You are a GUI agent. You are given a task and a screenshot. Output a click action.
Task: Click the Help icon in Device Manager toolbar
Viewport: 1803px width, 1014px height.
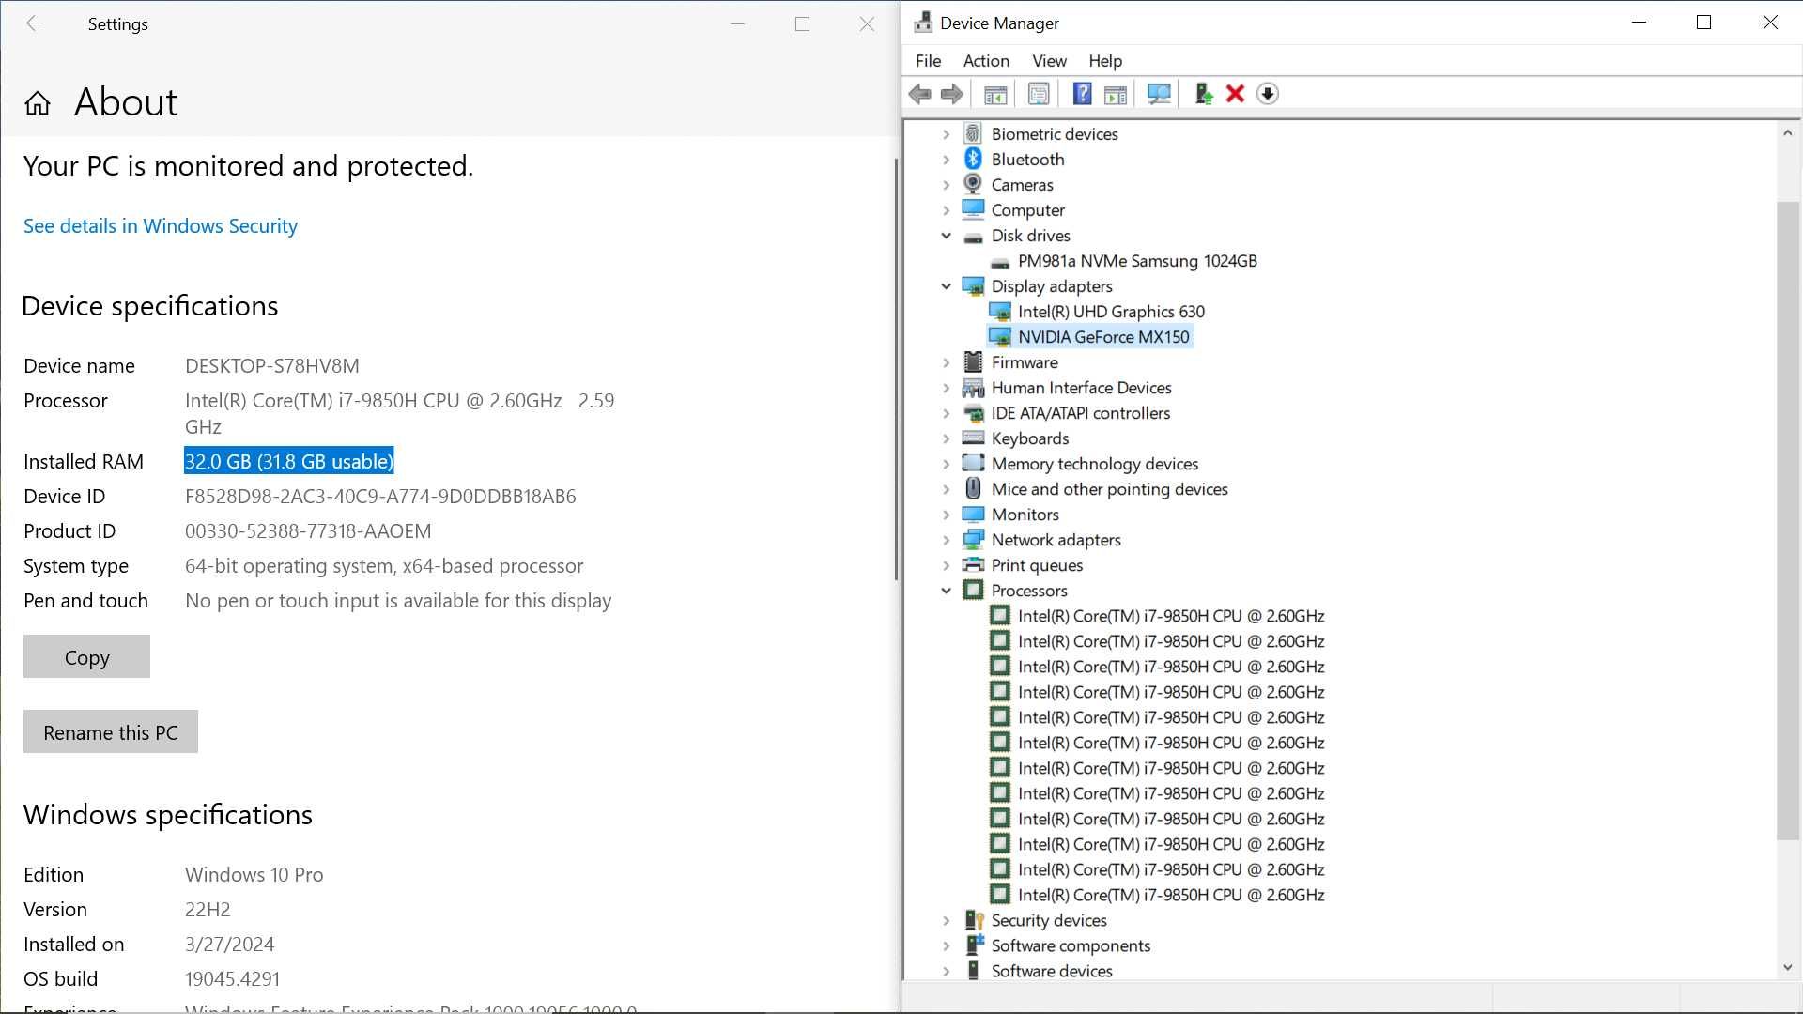pyautogui.click(x=1080, y=93)
